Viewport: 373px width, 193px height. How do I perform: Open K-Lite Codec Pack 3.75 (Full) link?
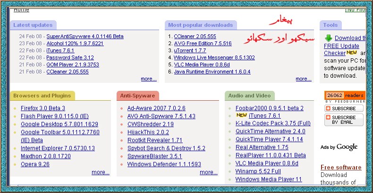273,123
